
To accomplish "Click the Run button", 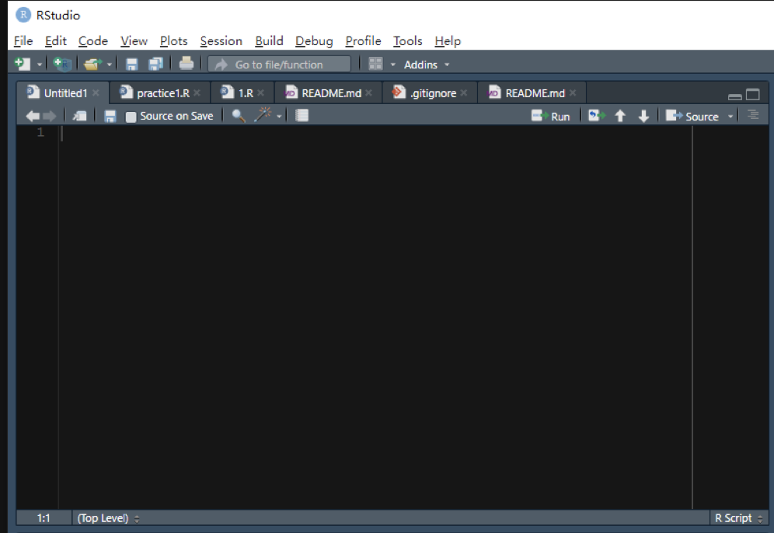I will point(551,116).
